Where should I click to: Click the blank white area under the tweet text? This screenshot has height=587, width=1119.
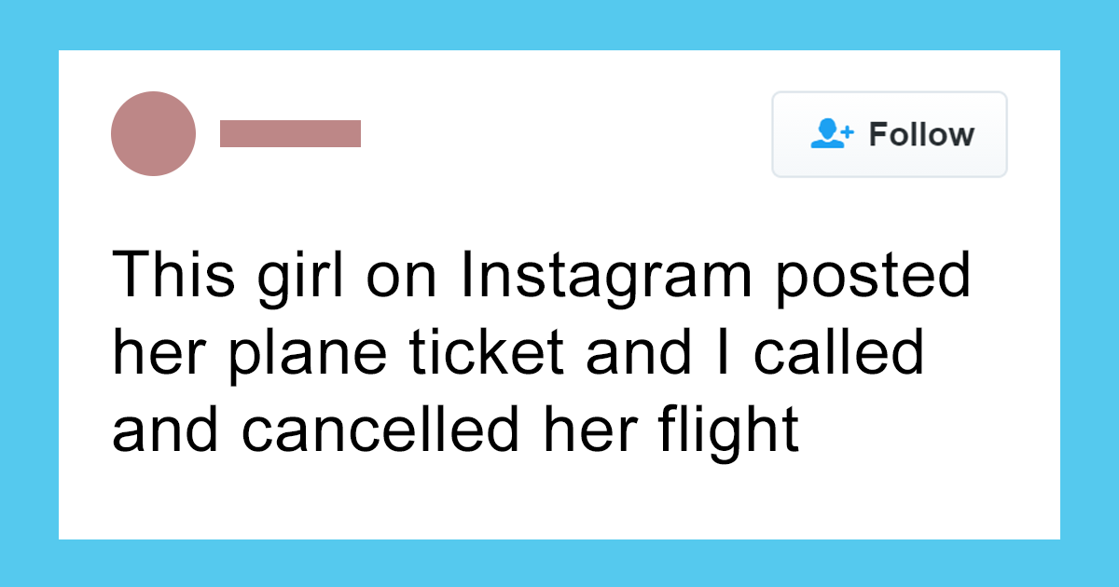[x=559, y=498]
